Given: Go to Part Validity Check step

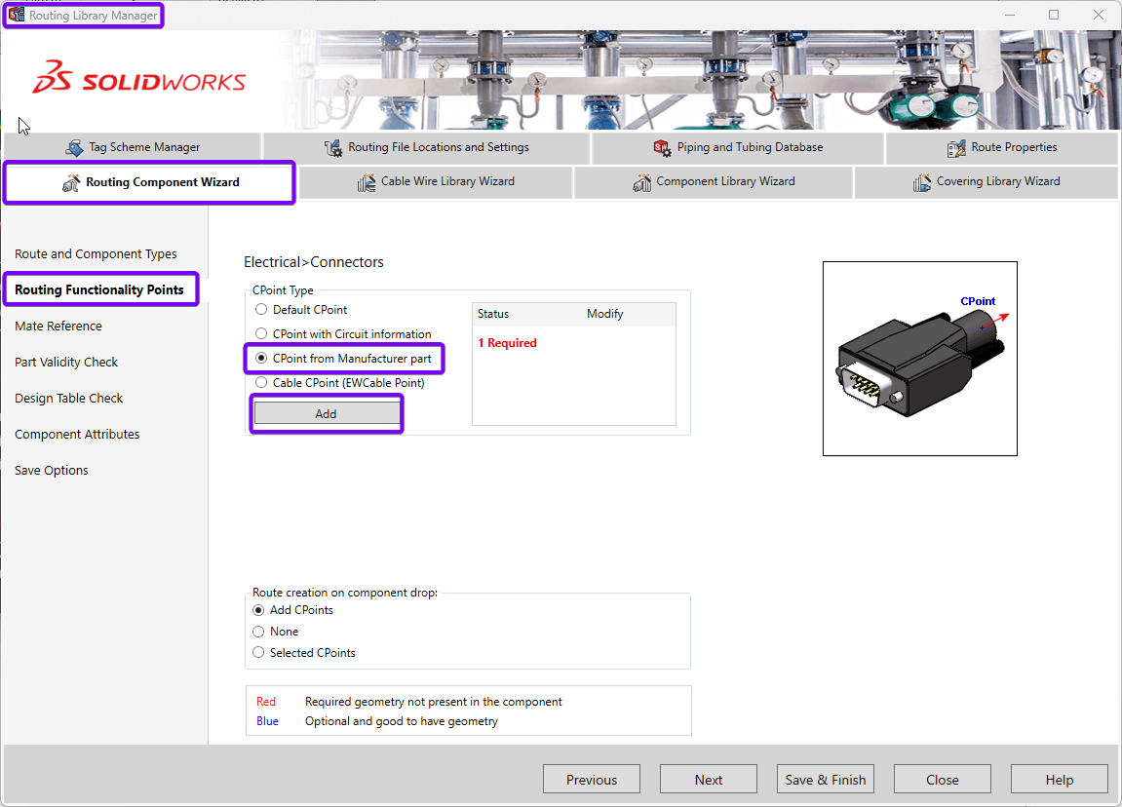Looking at the screenshot, I should [66, 362].
